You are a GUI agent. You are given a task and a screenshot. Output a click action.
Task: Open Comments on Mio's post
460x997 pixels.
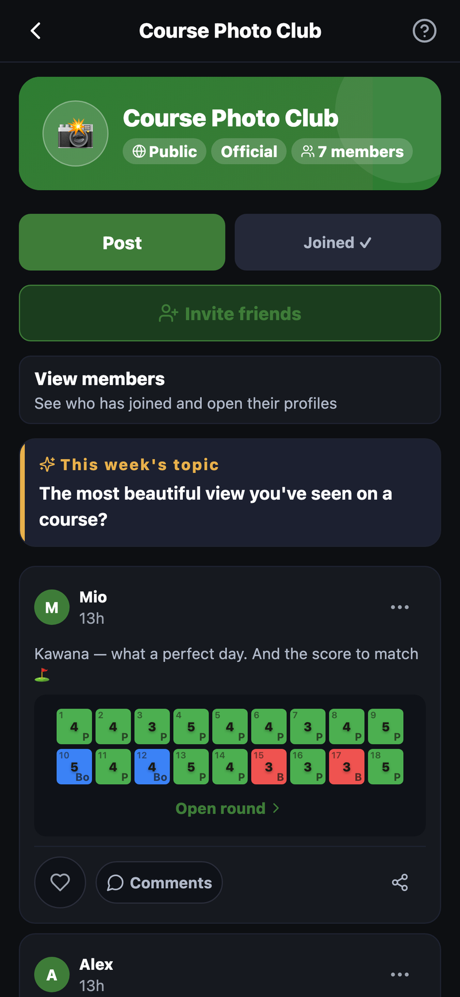tap(159, 882)
